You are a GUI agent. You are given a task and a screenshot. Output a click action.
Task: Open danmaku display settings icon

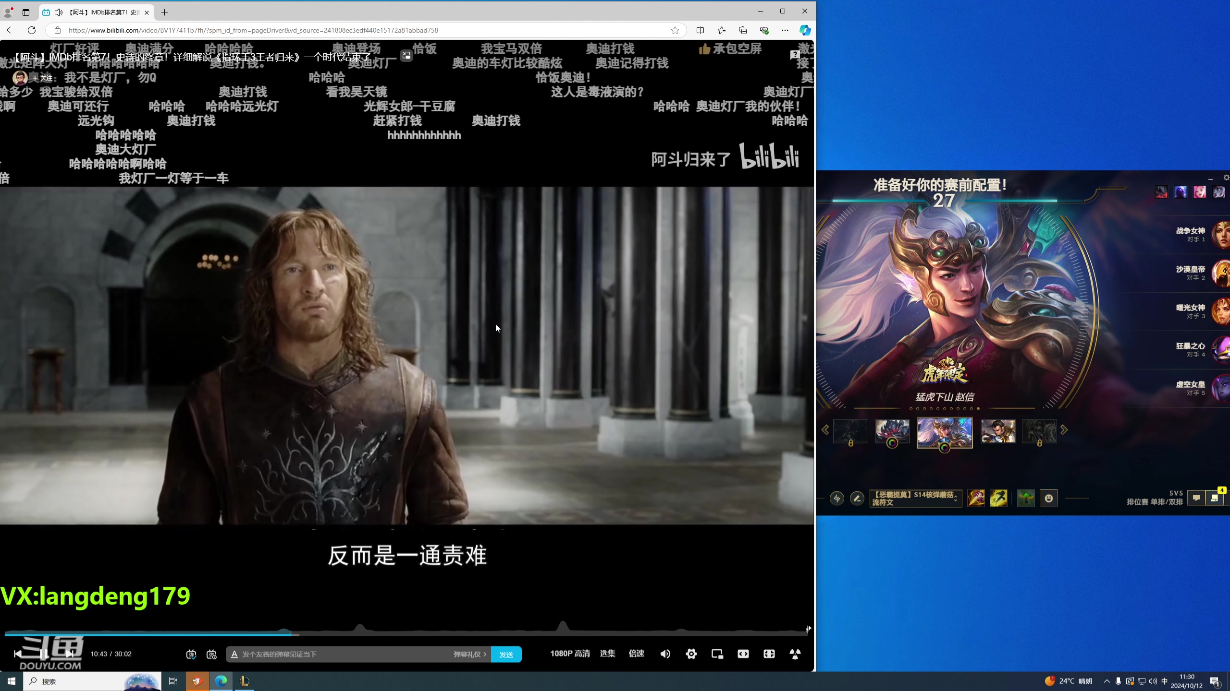211,654
